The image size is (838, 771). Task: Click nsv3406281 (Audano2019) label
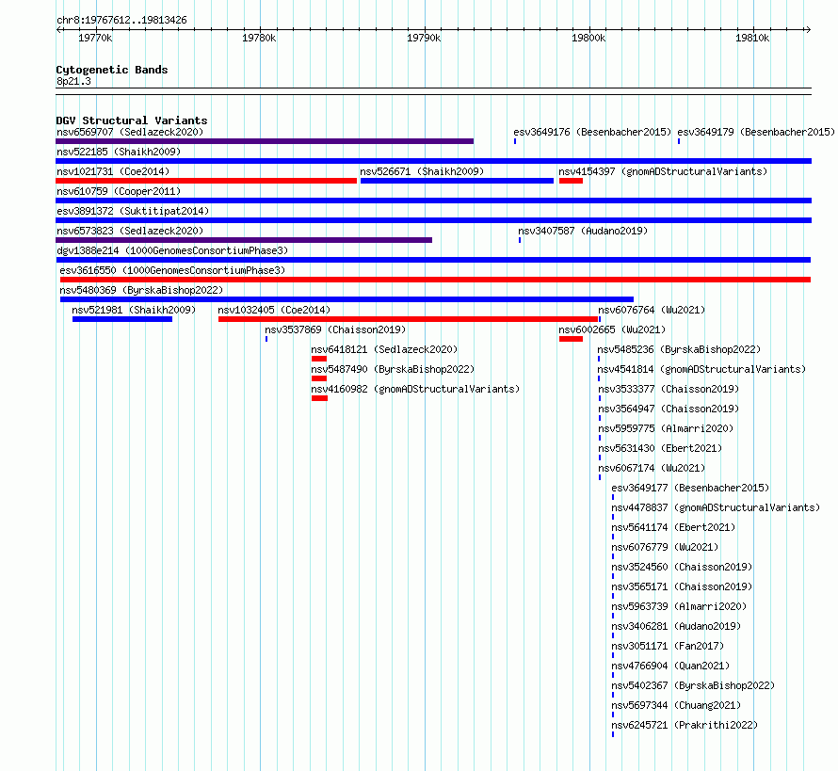[676, 626]
